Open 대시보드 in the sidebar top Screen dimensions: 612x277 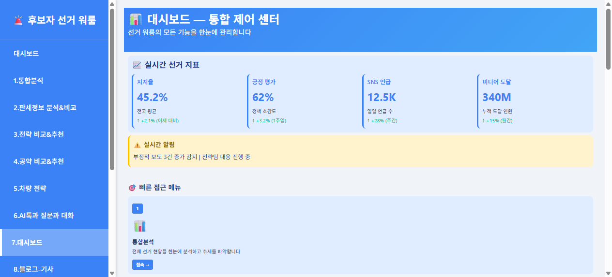pos(26,54)
